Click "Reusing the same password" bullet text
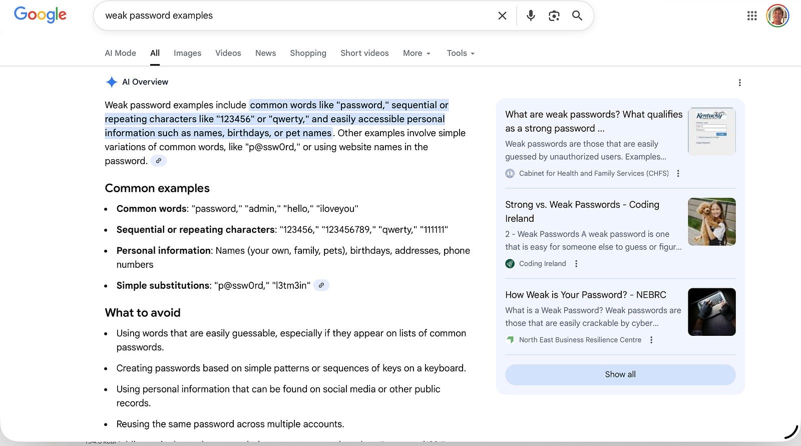 click(x=230, y=424)
